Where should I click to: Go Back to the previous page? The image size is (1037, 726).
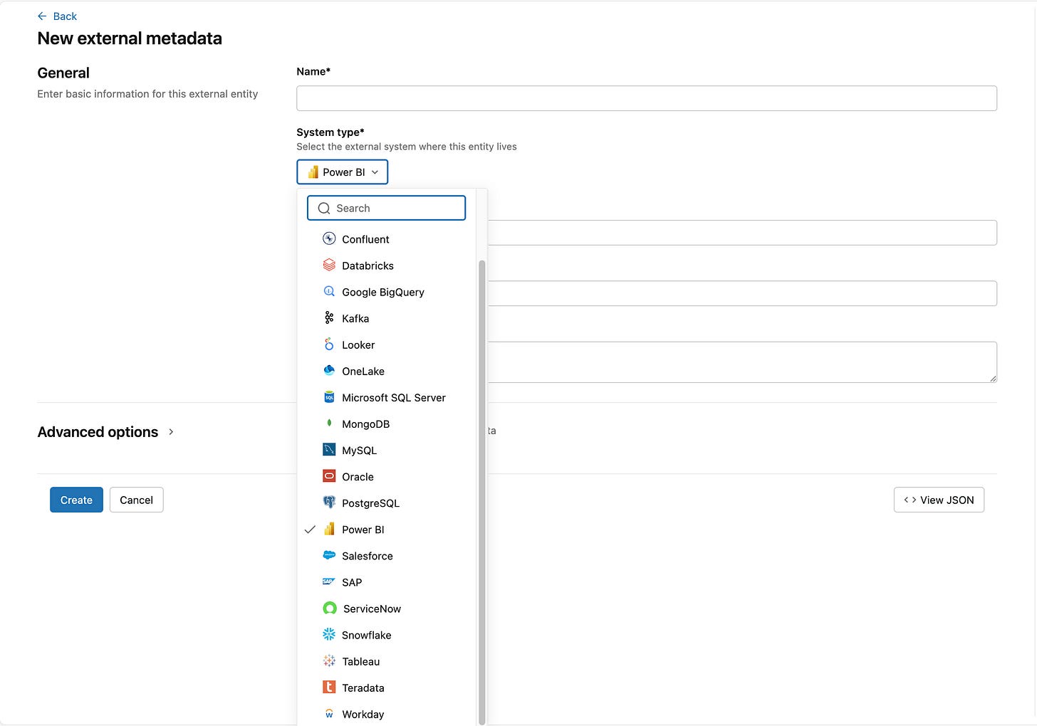57,16
